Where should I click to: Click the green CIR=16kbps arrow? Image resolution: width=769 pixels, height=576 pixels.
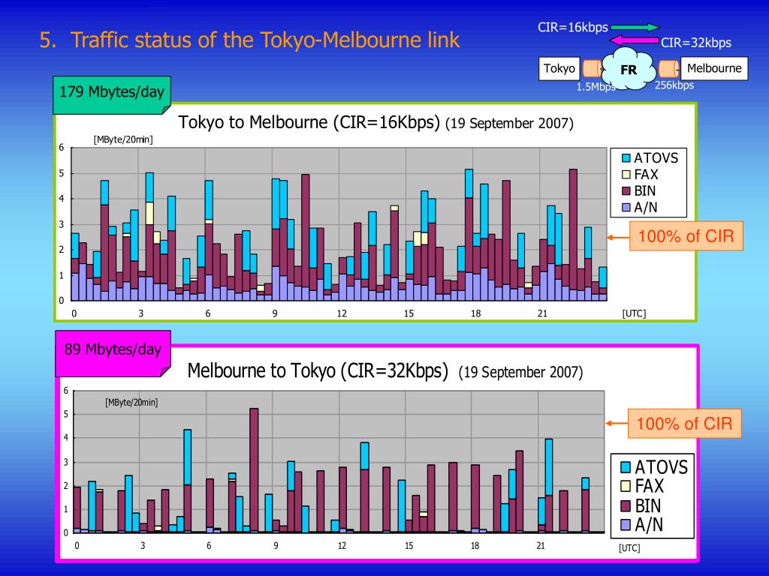click(x=635, y=28)
